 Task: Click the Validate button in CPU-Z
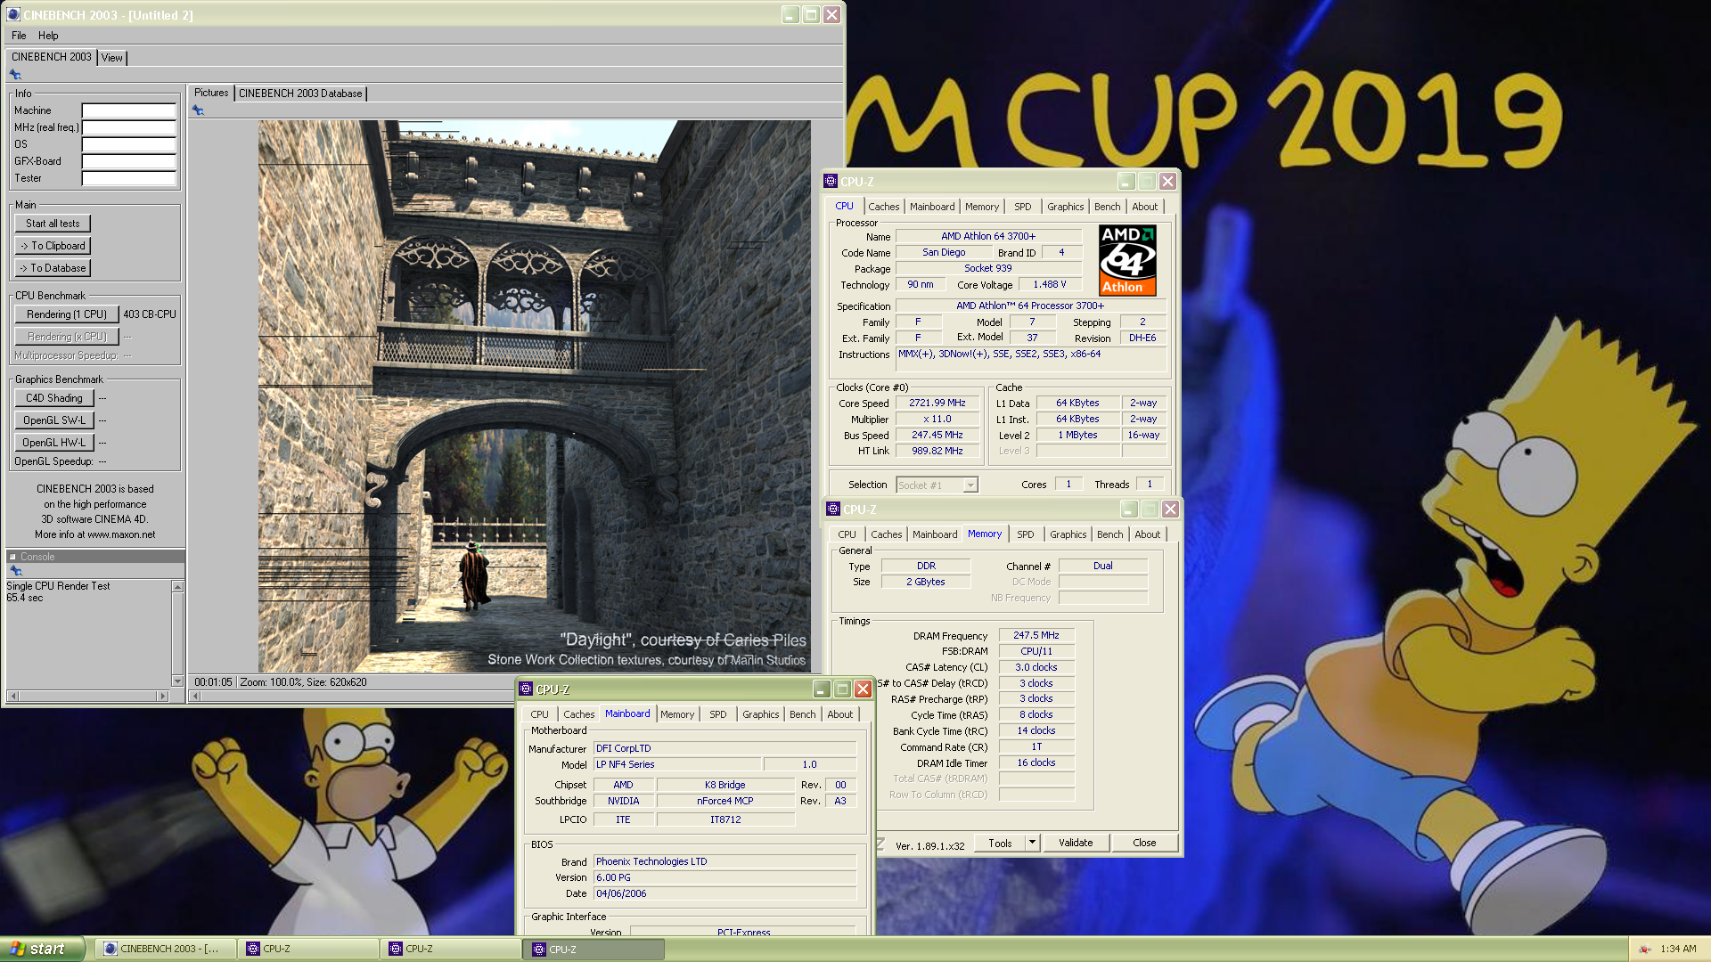point(1075,843)
